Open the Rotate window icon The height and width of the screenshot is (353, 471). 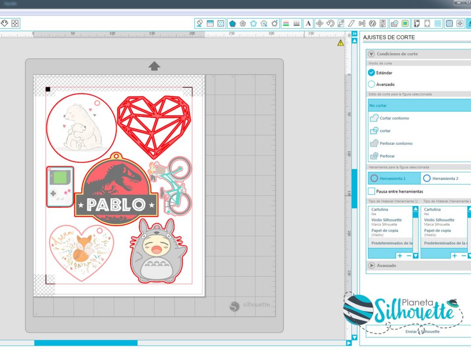point(330,23)
